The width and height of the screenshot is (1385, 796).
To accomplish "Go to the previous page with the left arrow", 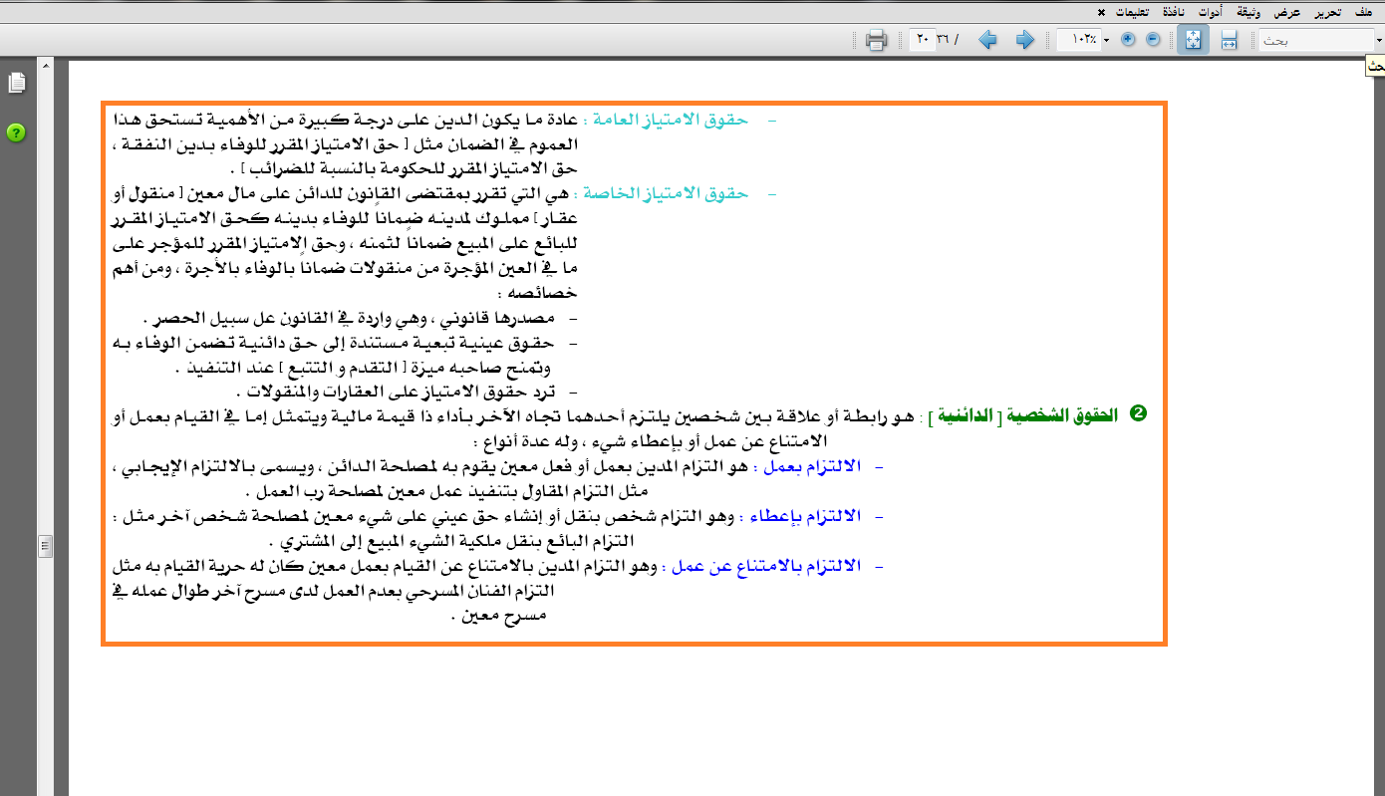I will click(x=987, y=40).
